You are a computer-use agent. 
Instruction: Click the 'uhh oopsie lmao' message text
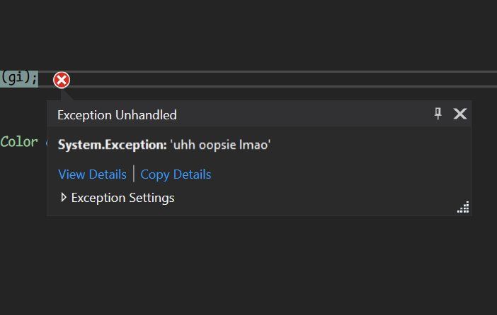[220, 145]
